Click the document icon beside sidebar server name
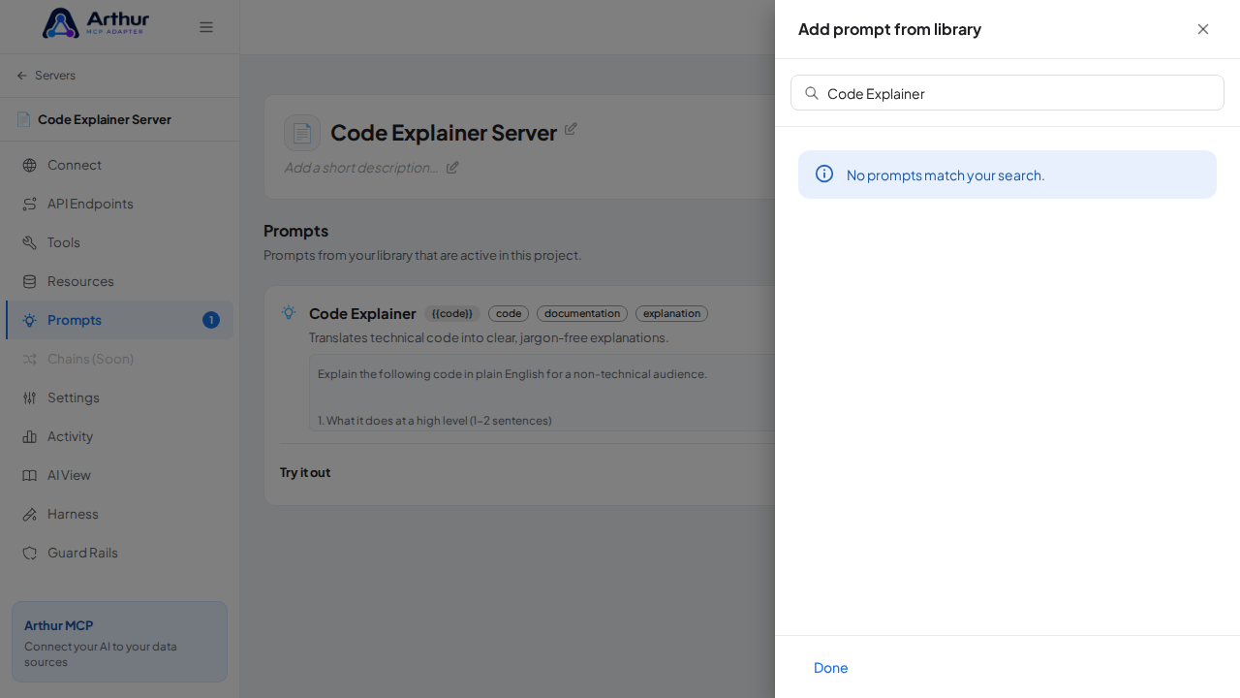This screenshot has width=1240, height=698. (23, 119)
